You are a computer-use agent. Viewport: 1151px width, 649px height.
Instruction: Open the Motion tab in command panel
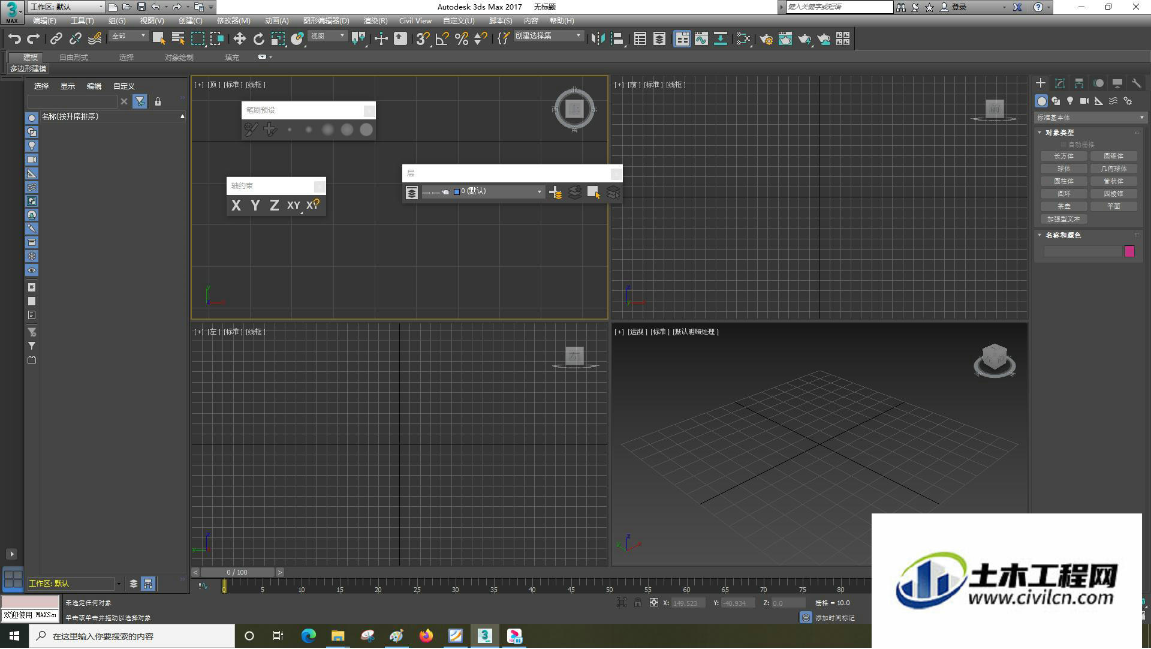1098,83
